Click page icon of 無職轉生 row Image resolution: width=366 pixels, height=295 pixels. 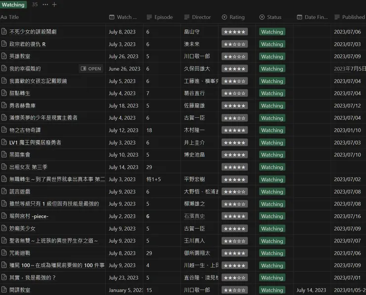4,179
